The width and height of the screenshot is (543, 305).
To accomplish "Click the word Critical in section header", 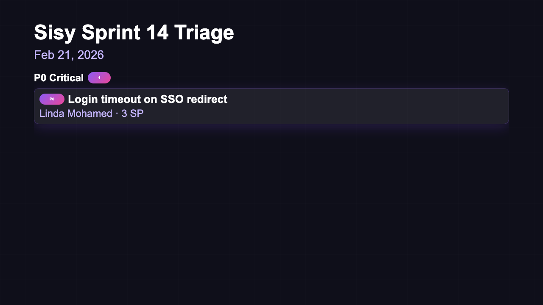I will [66, 78].
